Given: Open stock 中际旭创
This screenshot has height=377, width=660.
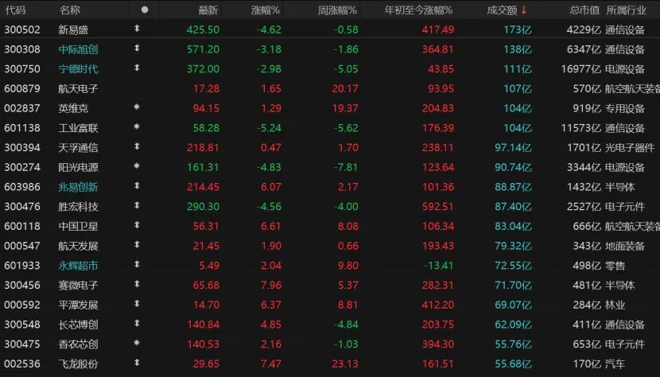Looking at the screenshot, I should [x=78, y=49].
